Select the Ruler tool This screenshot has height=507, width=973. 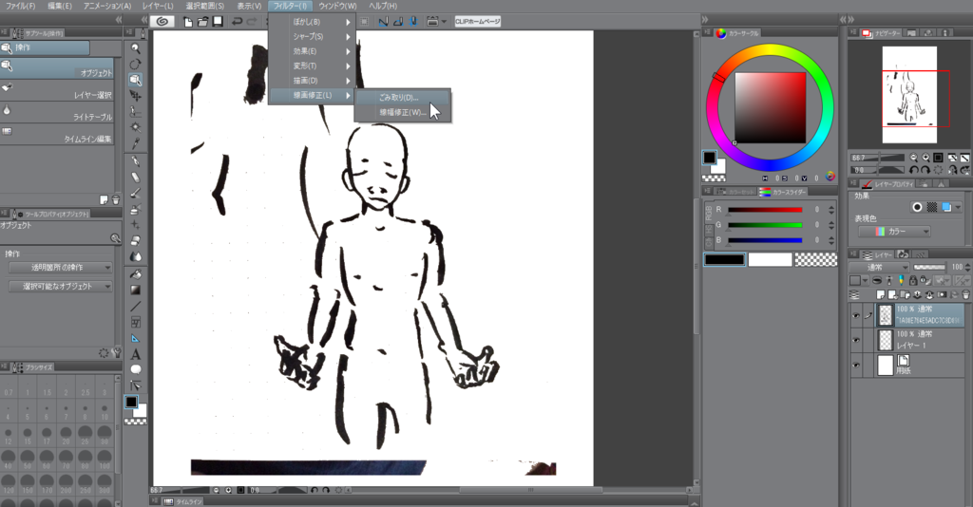click(x=135, y=338)
